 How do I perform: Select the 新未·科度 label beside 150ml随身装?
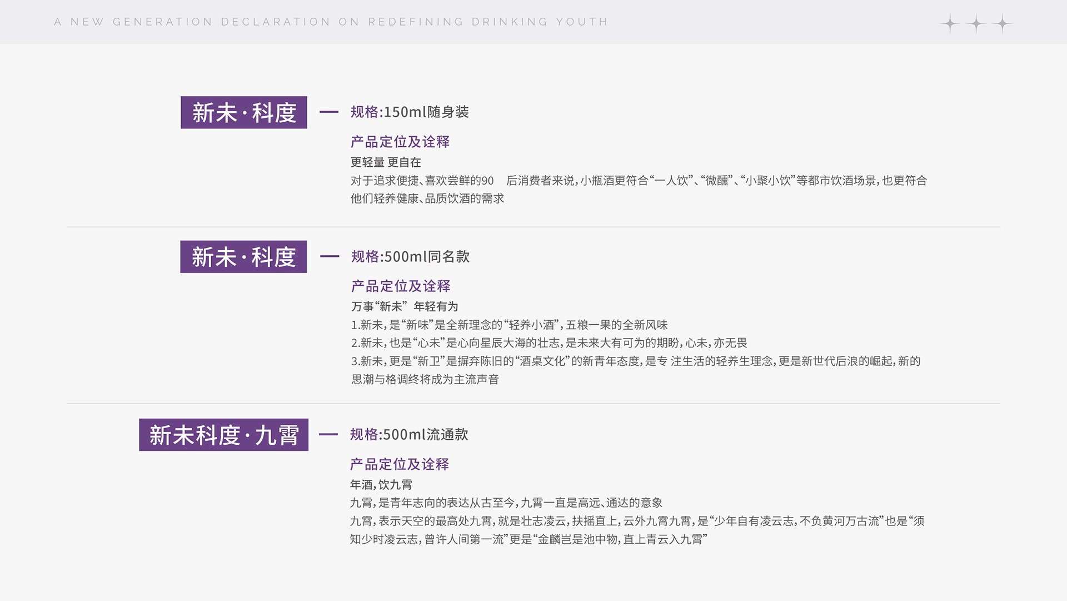[x=244, y=112]
